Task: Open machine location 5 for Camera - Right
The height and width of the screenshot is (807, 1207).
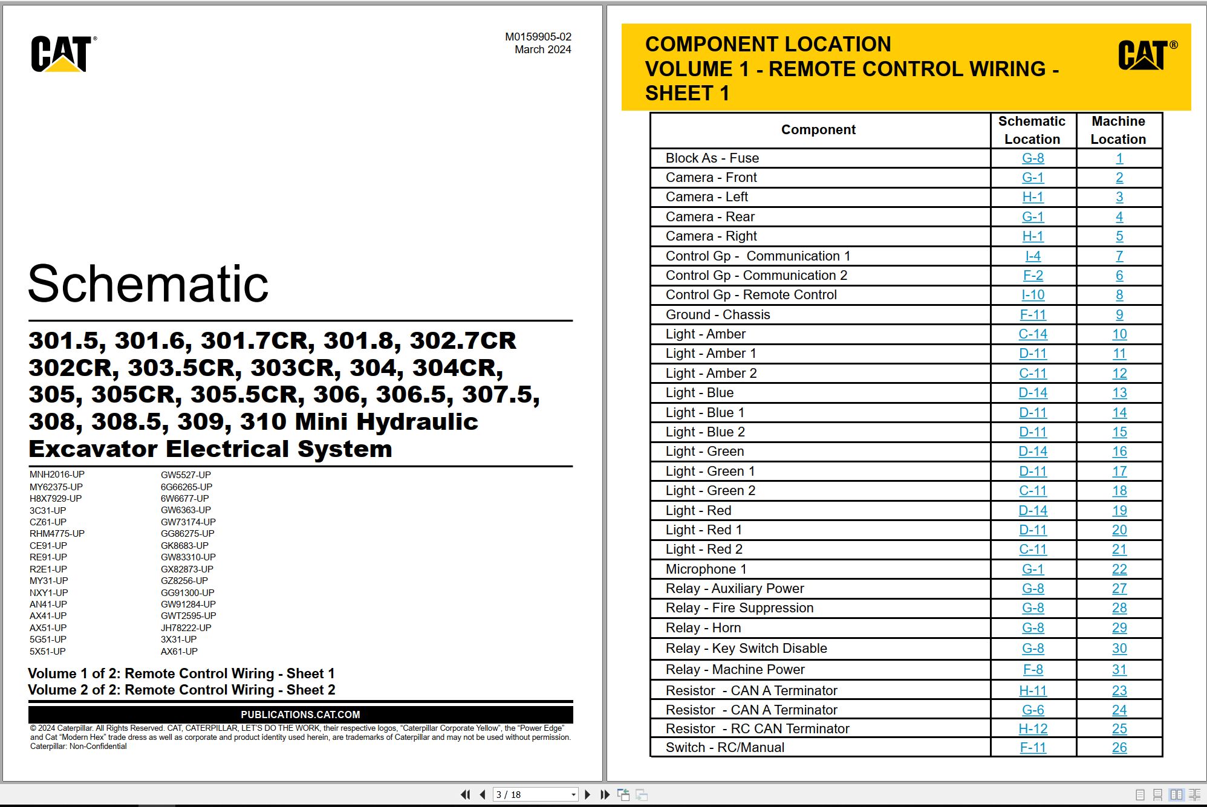Action: tap(1119, 236)
